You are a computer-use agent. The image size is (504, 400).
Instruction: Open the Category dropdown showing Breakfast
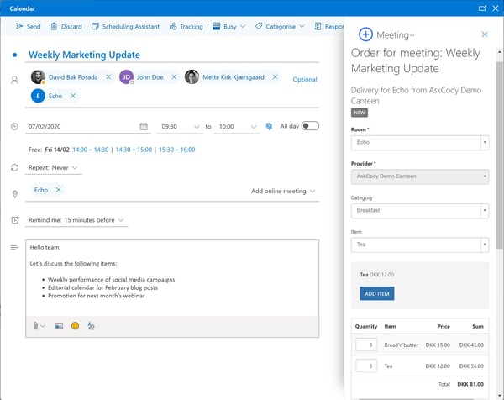pos(420,211)
